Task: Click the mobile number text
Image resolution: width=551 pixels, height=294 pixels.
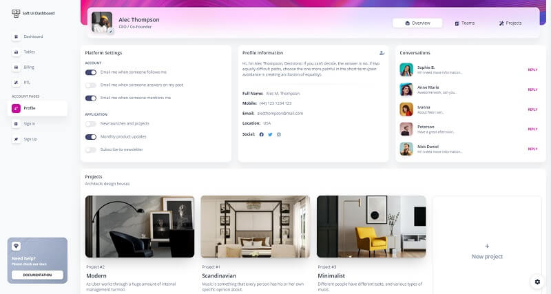Action: 275,103
